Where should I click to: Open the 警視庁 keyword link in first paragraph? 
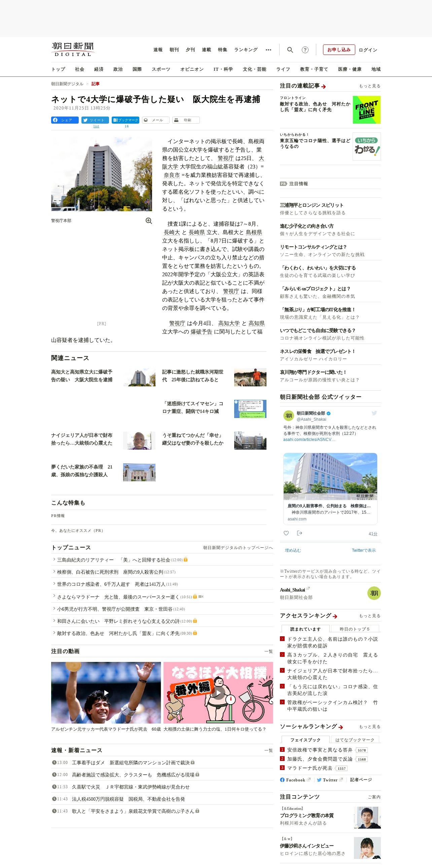click(x=225, y=158)
